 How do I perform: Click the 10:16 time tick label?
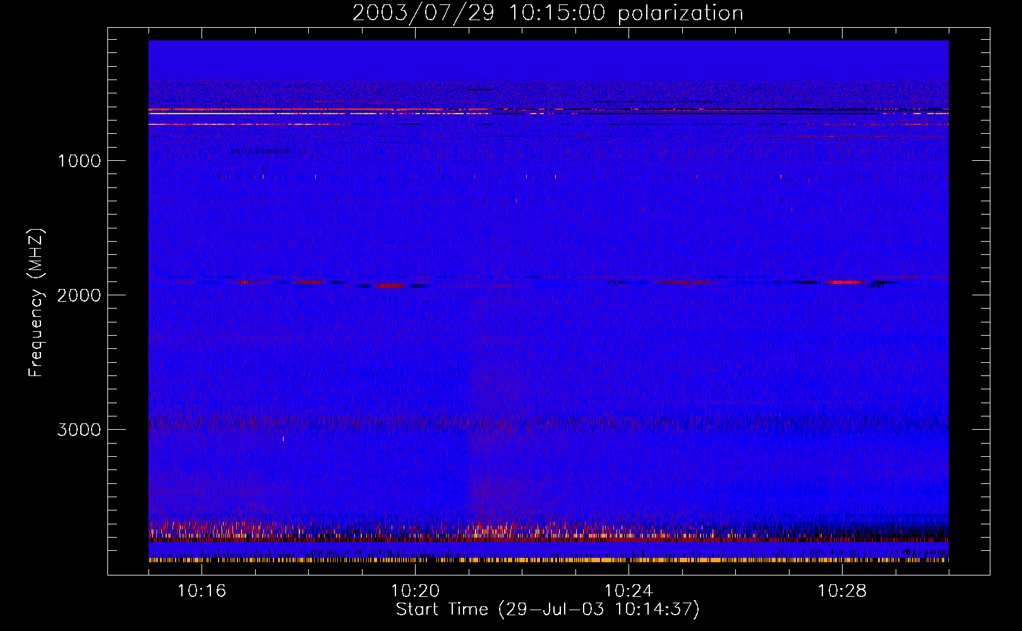click(201, 591)
